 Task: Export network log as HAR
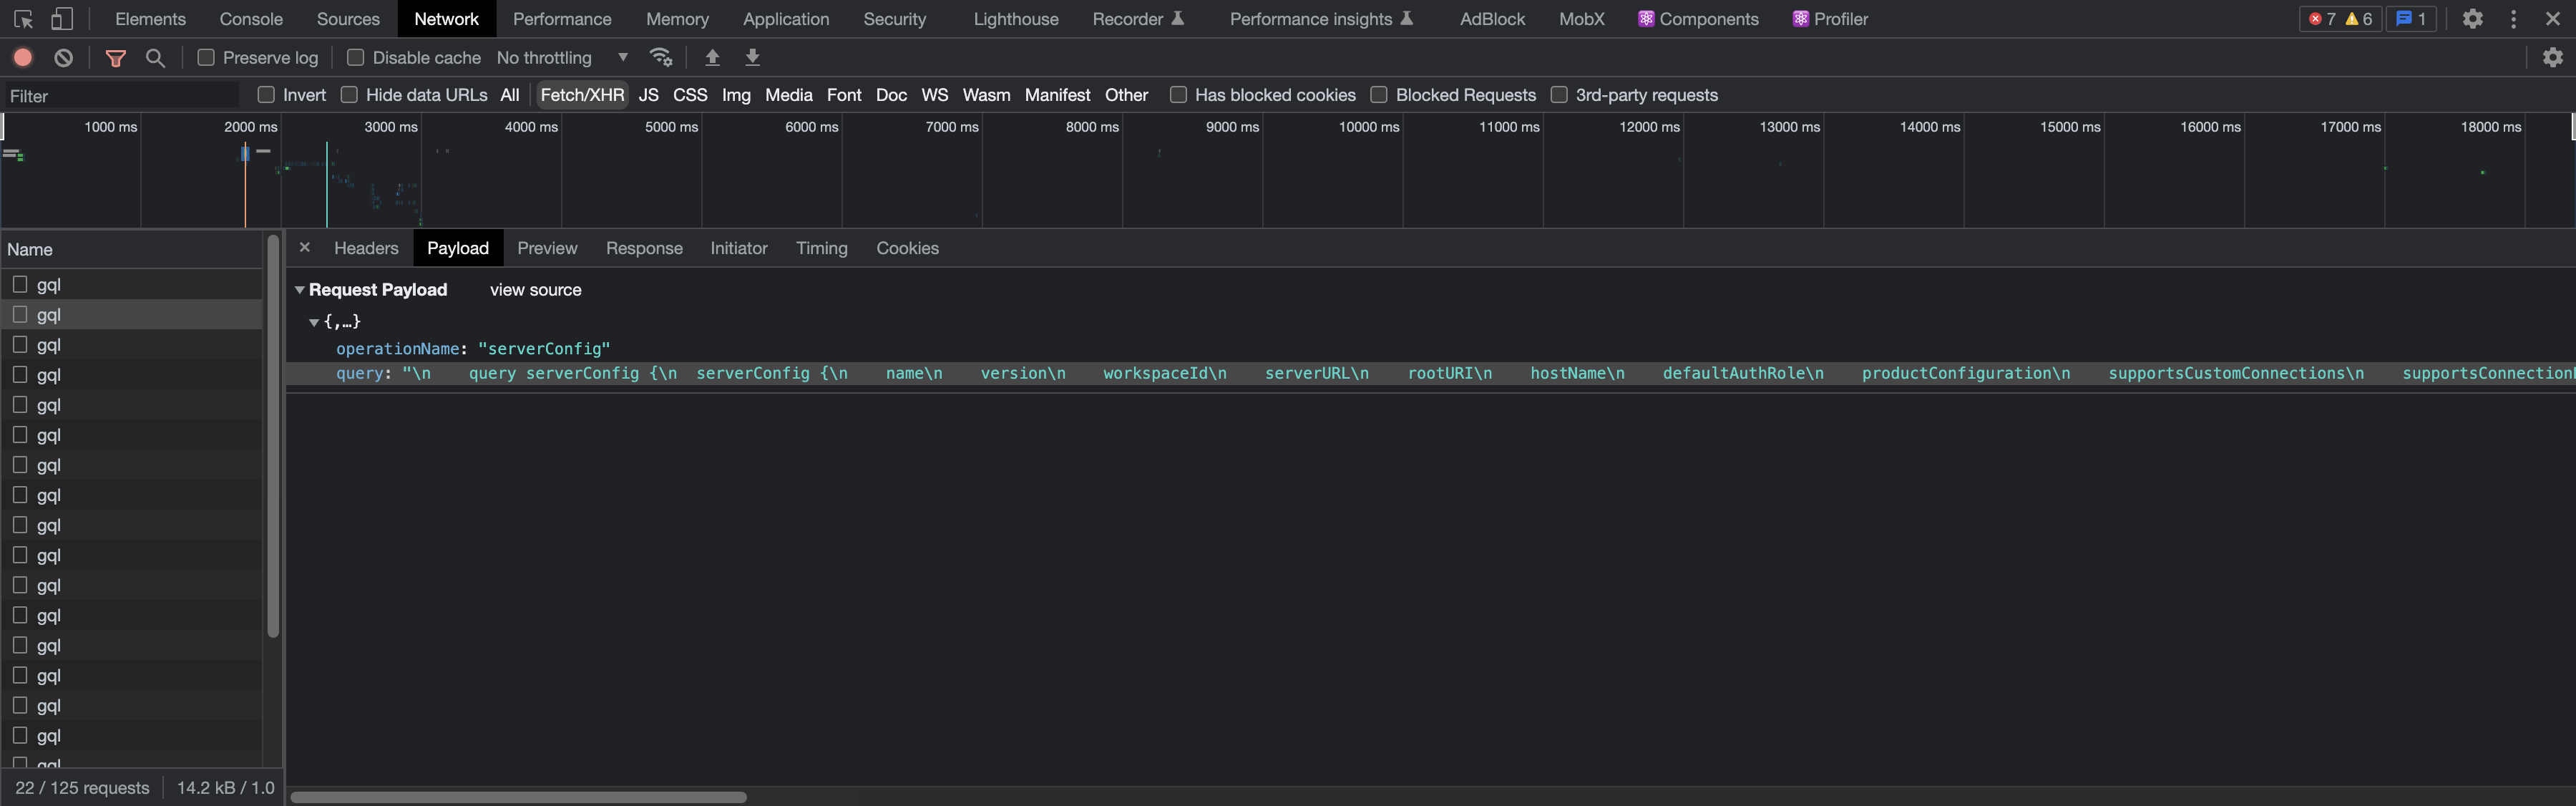751,57
